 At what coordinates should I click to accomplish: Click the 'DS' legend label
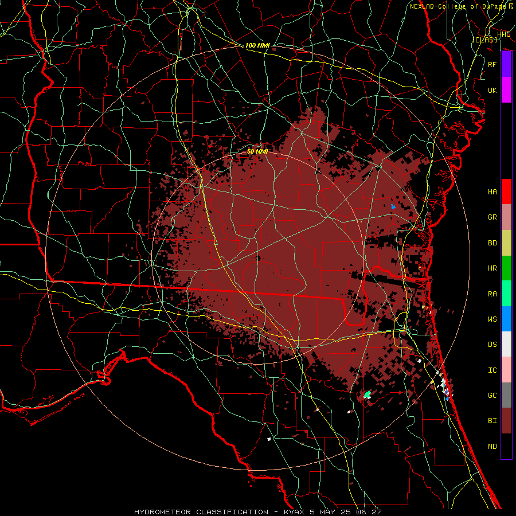coord(492,345)
